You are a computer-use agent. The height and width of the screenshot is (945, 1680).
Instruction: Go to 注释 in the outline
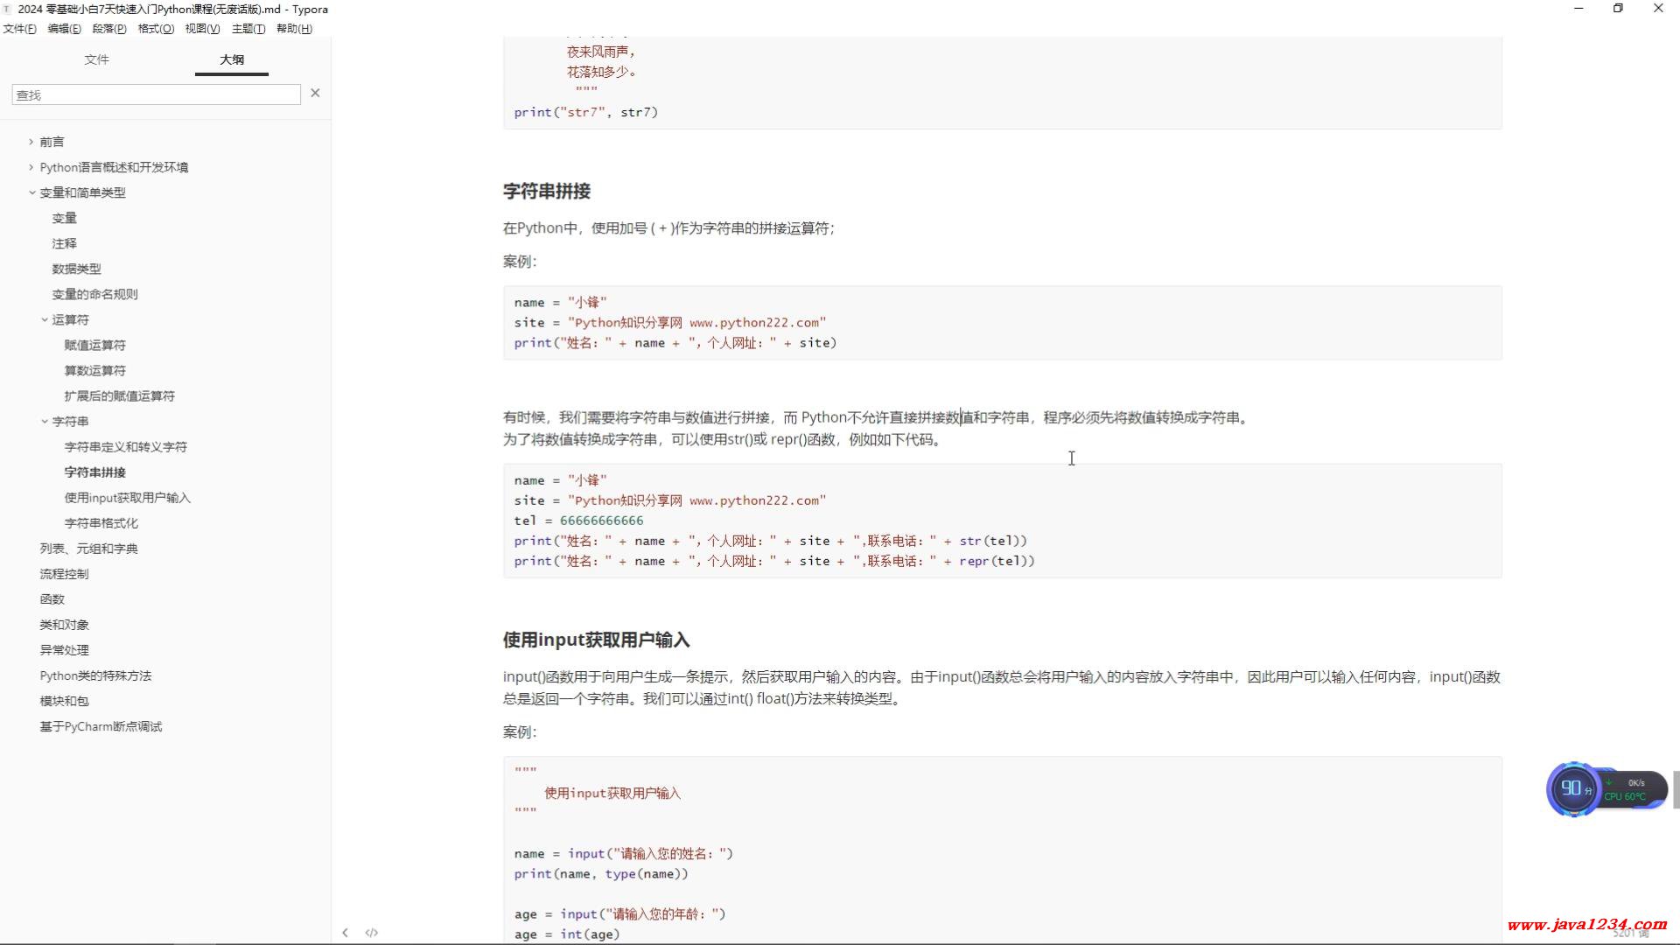click(64, 243)
